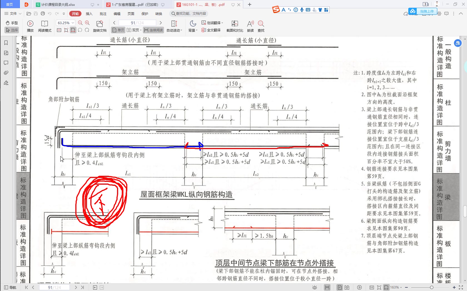The width and height of the screenshot is (467, 291).
Task: Switch to 计价课程目录大纲.xlsx tab
Action: click(x=68, y=4)
